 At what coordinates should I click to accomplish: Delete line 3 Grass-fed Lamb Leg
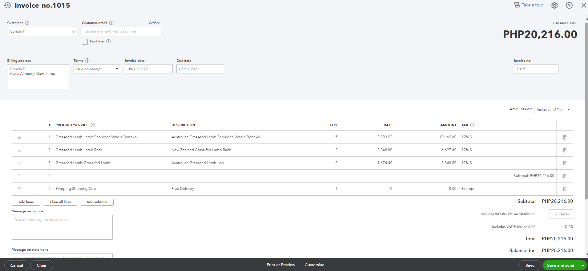coord(565,163)
